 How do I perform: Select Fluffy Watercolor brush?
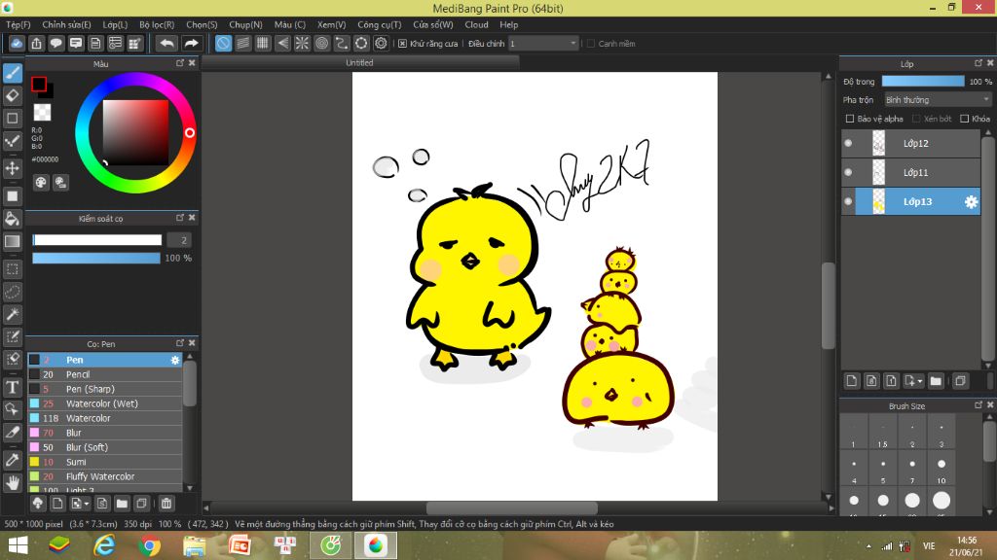click(105, 476)
